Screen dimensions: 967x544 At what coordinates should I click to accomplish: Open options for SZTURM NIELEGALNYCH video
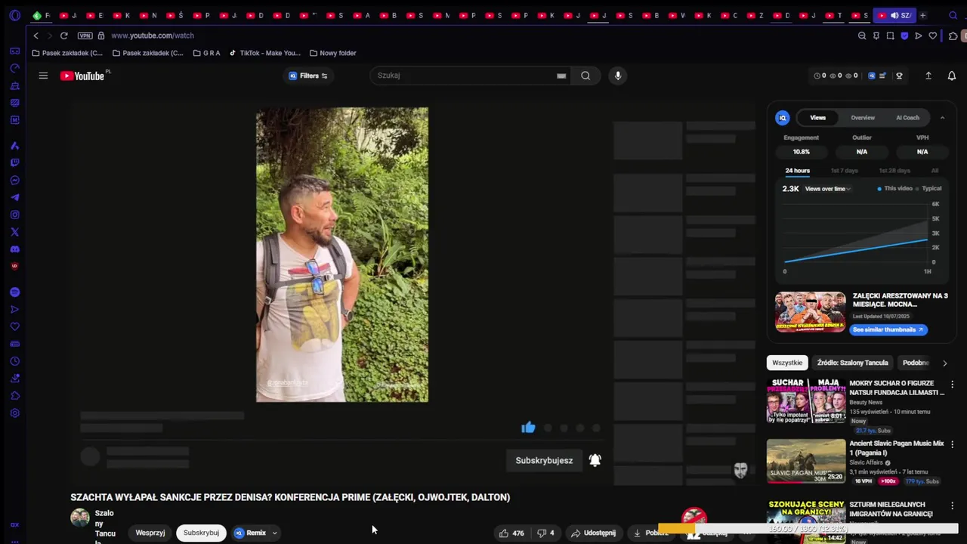(952, 505)
